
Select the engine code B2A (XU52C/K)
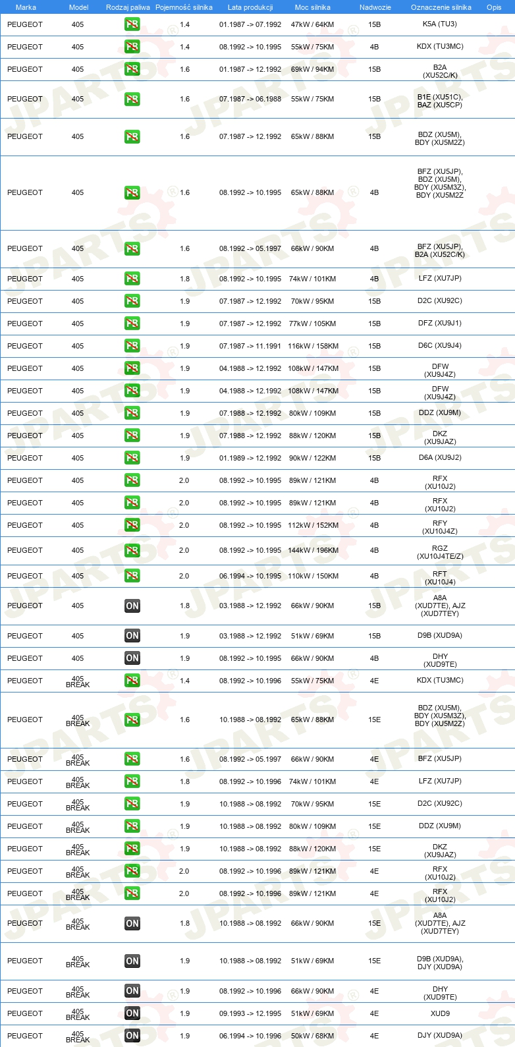pyautogui.click(x=440, y=71)
